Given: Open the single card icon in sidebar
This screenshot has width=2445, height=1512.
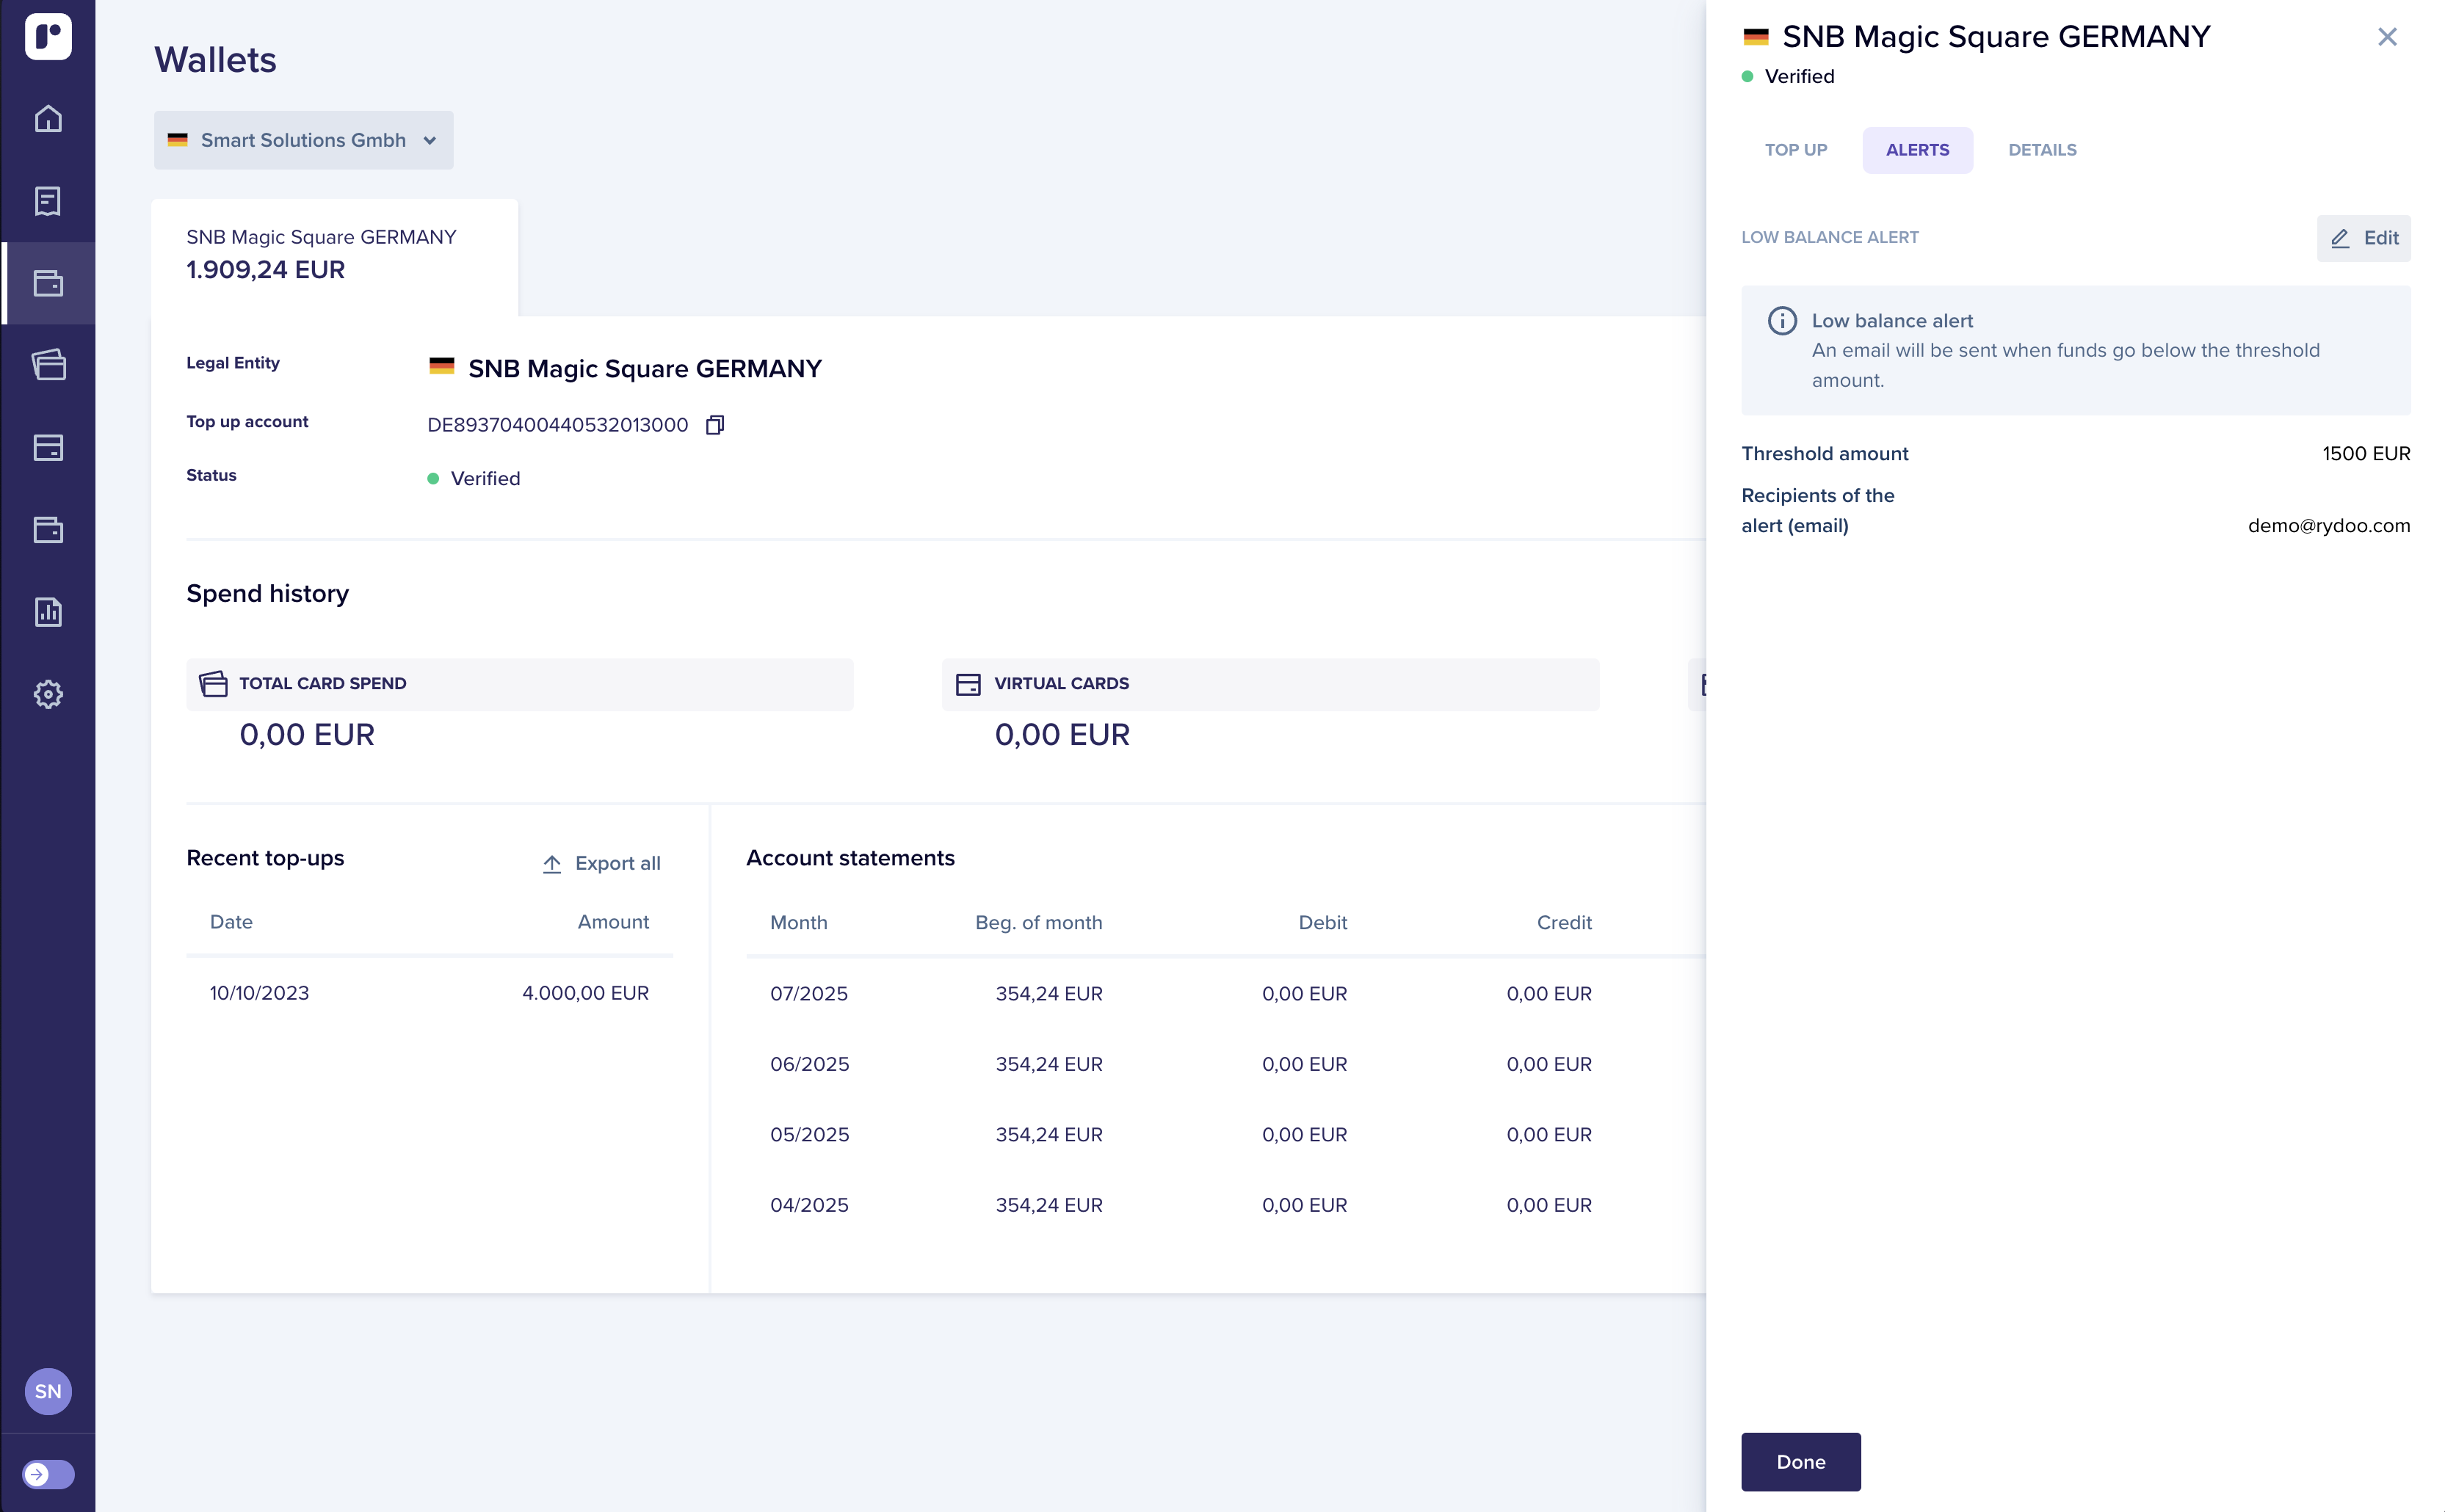Looking at the screenshot, I should tap(48, 447).
